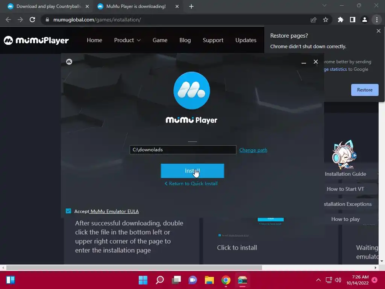Image resolution: width=385 pixels, height=289 pixels.
Task: Dismiss the Restore pages popup
Action: [x=378, y=31]
